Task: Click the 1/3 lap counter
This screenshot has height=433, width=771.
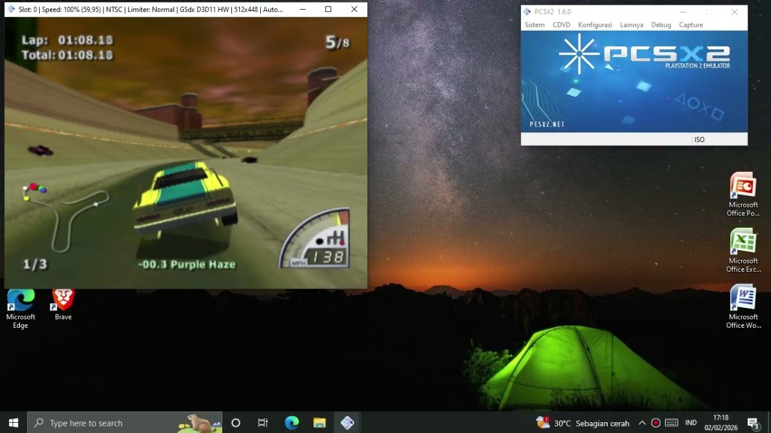Action: 35,264
